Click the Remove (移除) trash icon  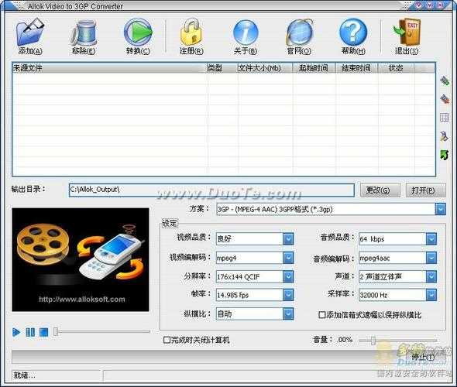point(84,33)
